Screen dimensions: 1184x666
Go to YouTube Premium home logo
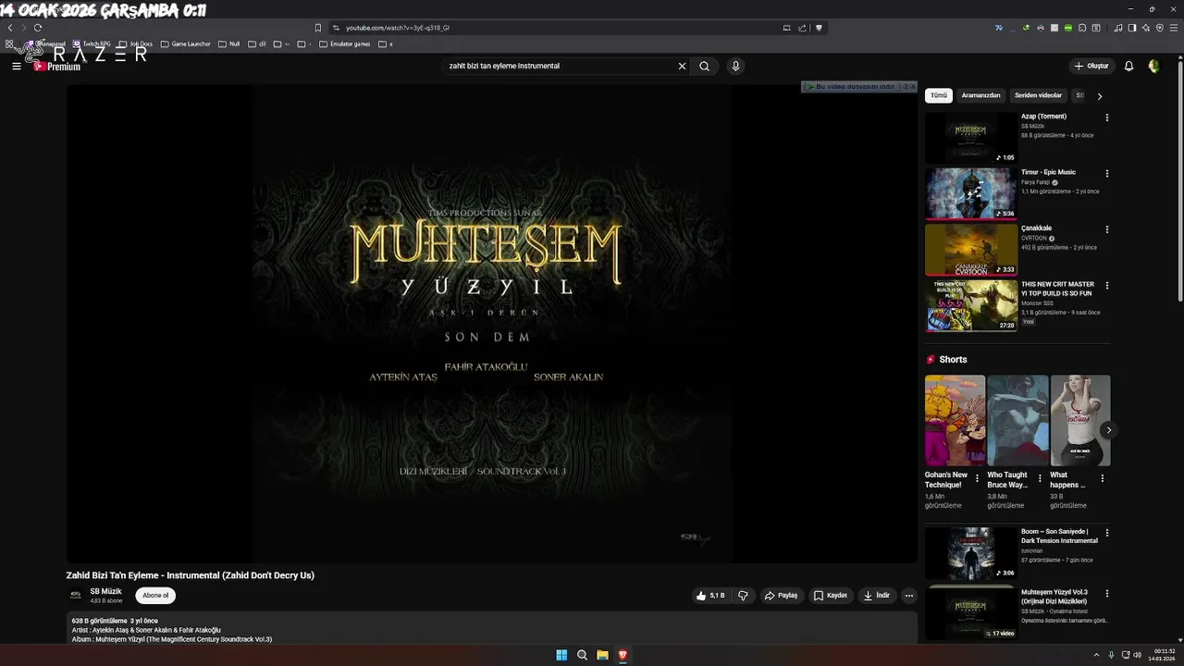(57, 67)
